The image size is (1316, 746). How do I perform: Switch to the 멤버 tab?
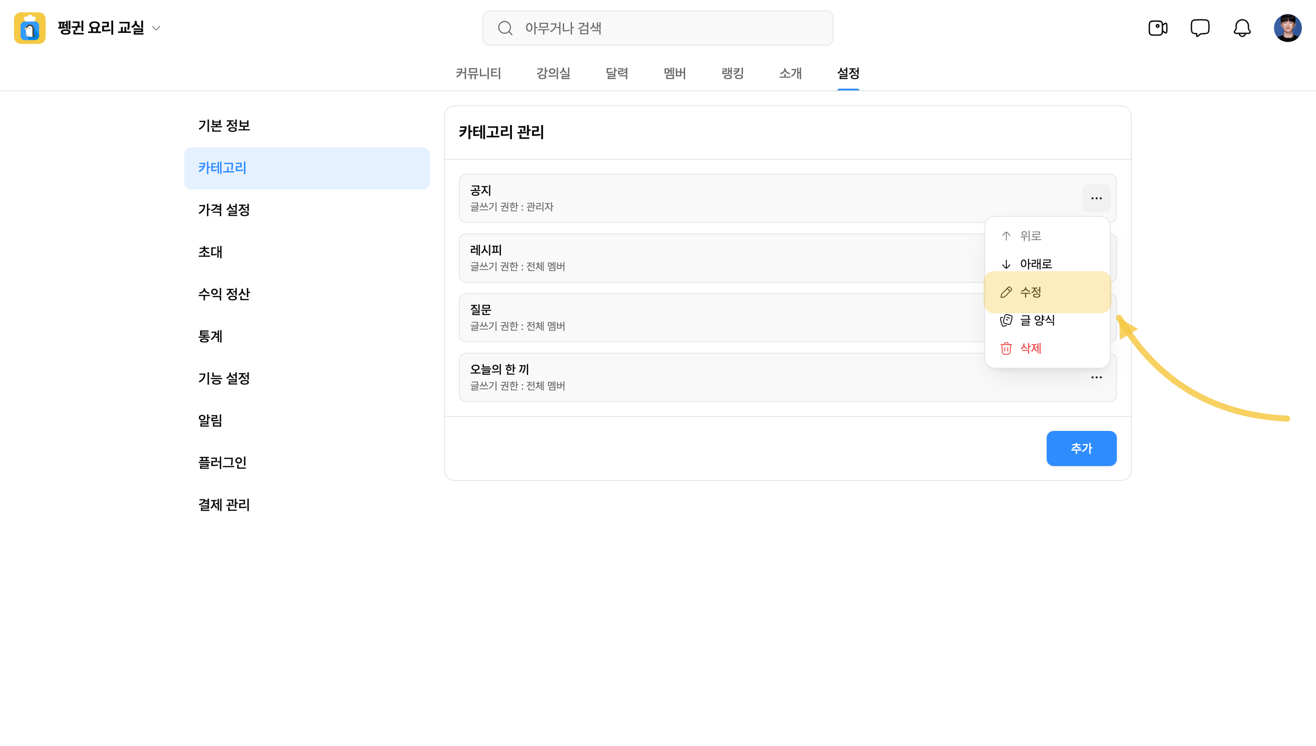tap(674, 73)
